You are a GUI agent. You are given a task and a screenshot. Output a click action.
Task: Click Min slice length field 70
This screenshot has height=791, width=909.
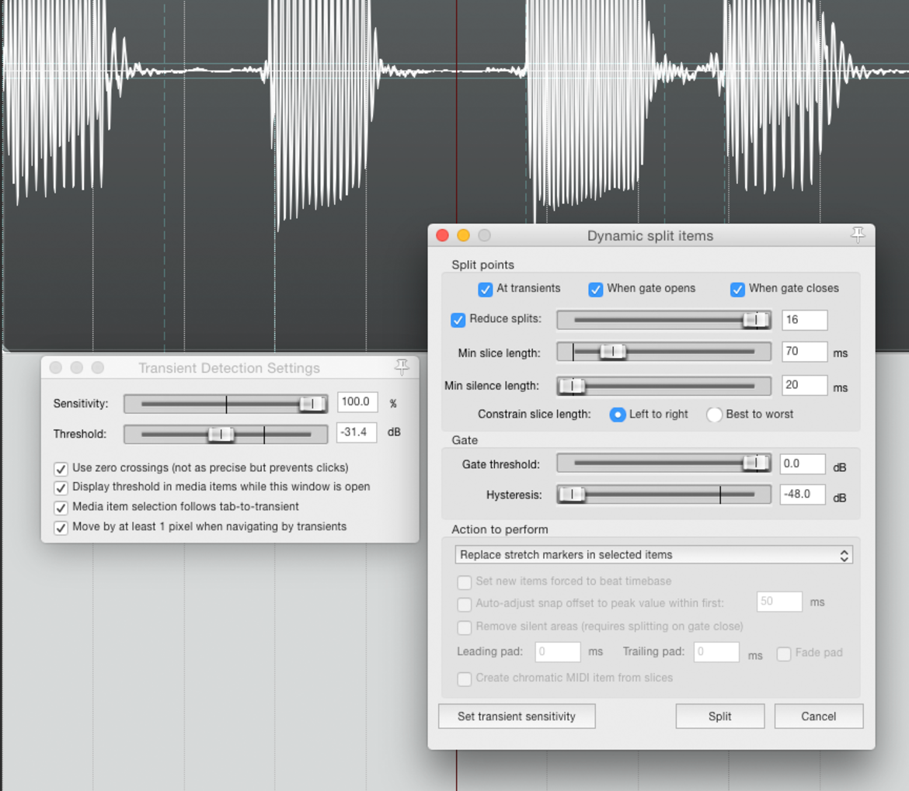click(804, 352)
